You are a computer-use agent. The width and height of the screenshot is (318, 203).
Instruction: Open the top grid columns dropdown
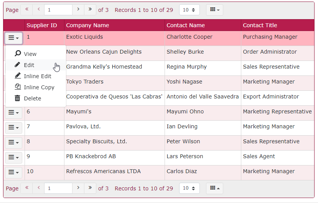click(x=214, y=10)
